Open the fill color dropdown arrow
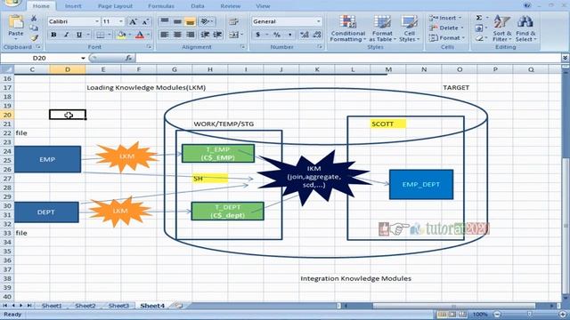Screen dimensions: 570x320 pyautogui.click(x=129, y=35)
